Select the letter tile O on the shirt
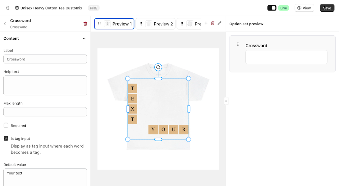Screen dimensions: 339x186 pyautogui.click(x=163, y=129)
